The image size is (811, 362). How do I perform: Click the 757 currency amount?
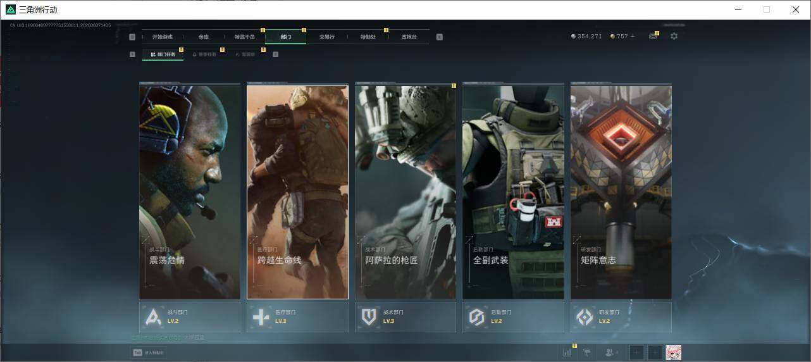coord(622,37)
